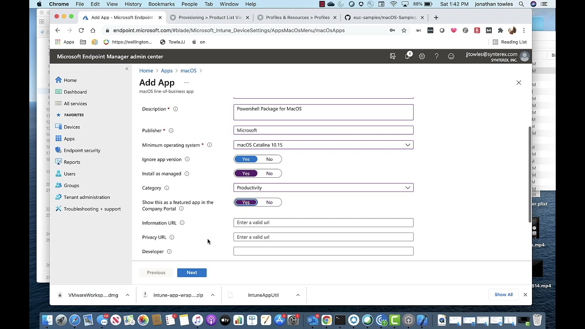This screenshot has height=329, width=585.
Task: Open the directory and subscription filter icon
Action: click(393, 56)
